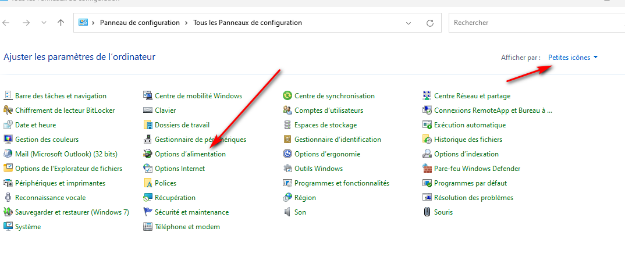Click the Clavier keyboard icon
Screen dimensions: 625x278
pyautogui.click(x=148, y=111)
